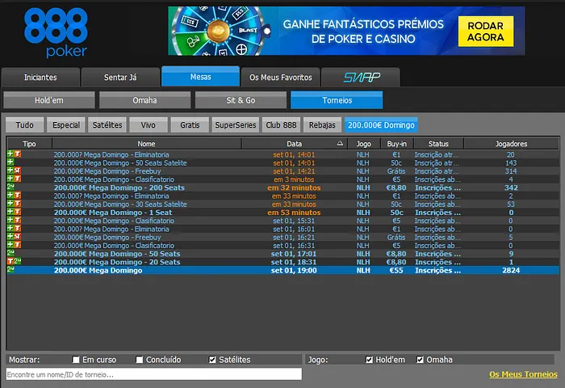The height and width of the screenshot is (388, 565).
Task: Click the 888poker logo
Action: point(56,33)
